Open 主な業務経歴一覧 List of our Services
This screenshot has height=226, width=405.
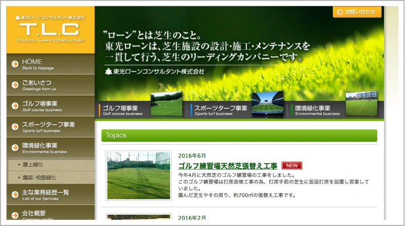point(51,195)
